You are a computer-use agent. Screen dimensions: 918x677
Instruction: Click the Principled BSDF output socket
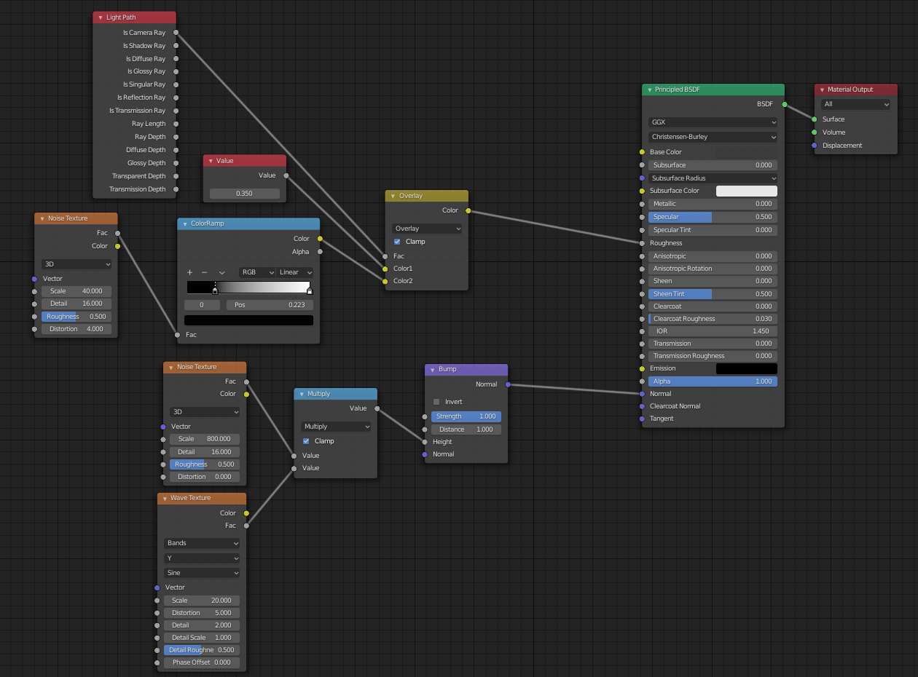point(785,104)
